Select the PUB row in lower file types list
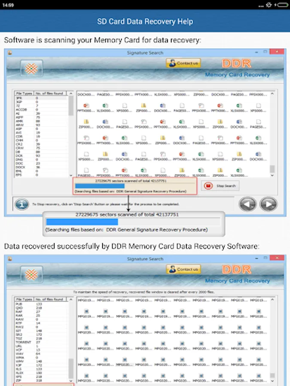 (x=41, y=304)
